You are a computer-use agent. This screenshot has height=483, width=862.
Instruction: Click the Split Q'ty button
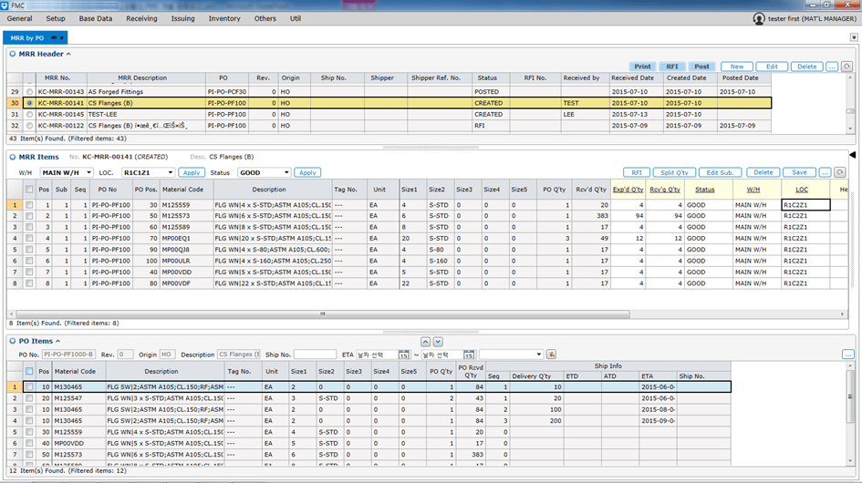click(676, 172)
